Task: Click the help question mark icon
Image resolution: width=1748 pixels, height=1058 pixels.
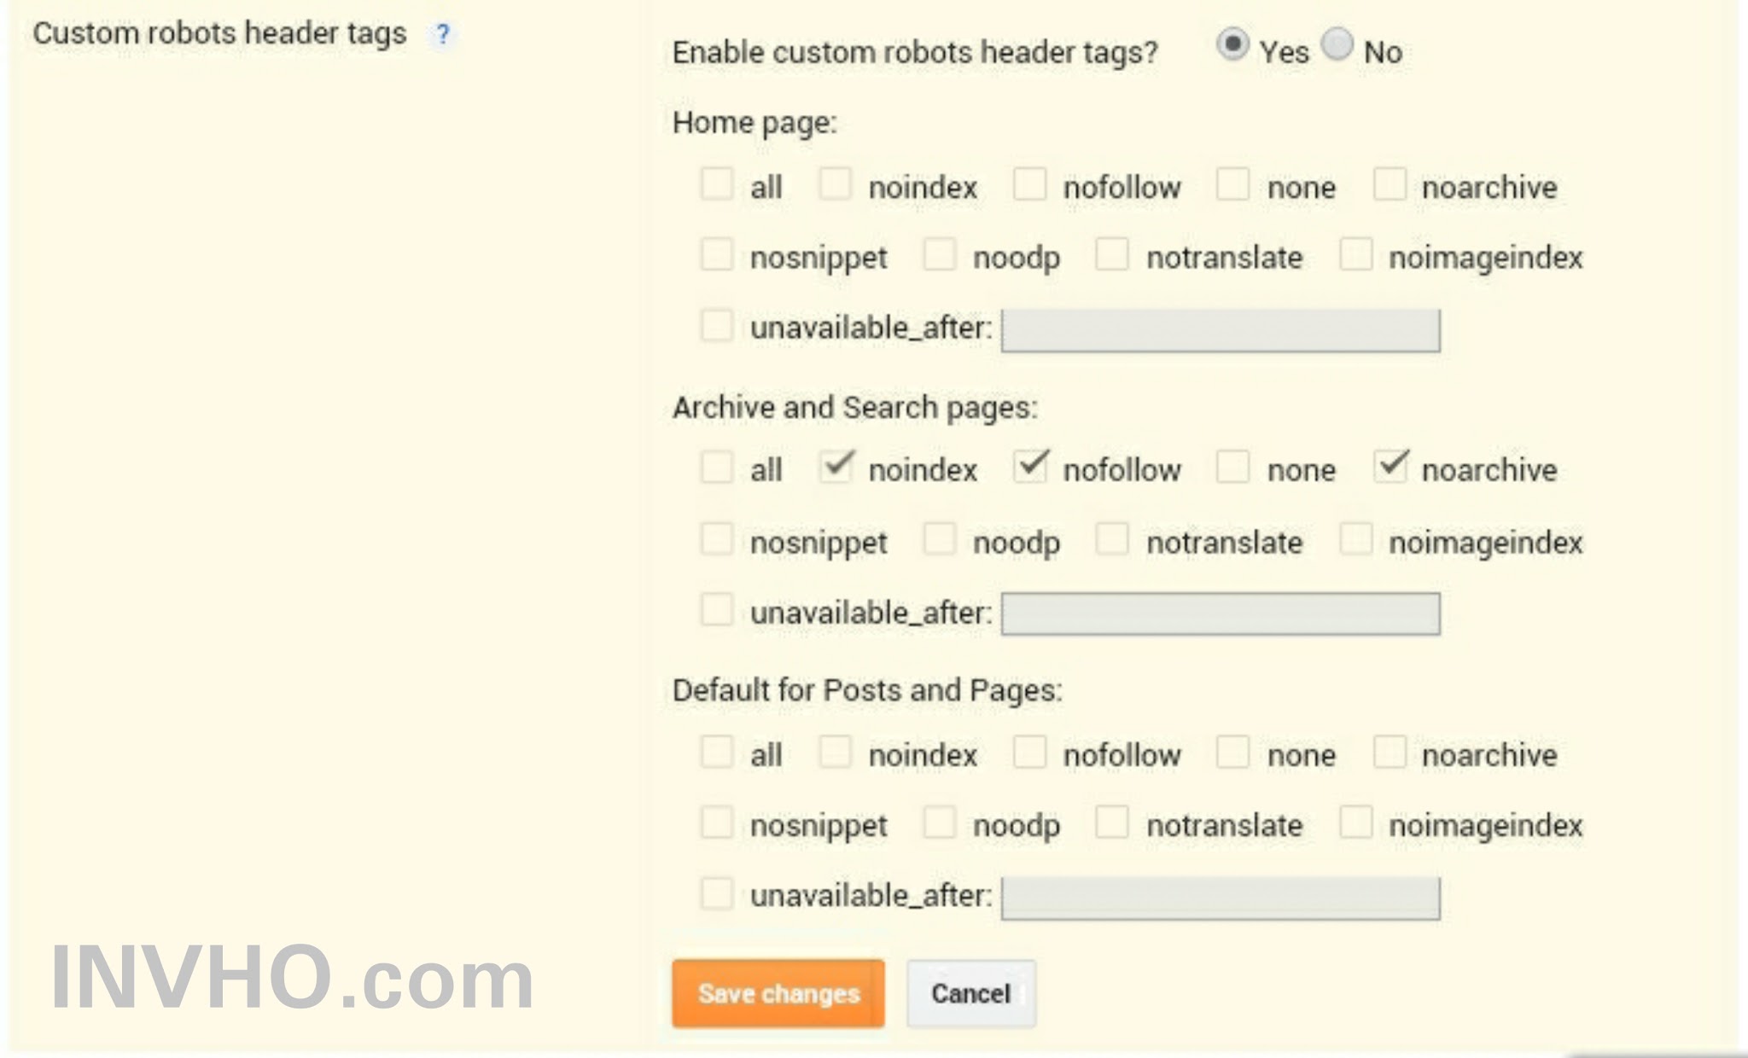Action: (x=442, y=35)
